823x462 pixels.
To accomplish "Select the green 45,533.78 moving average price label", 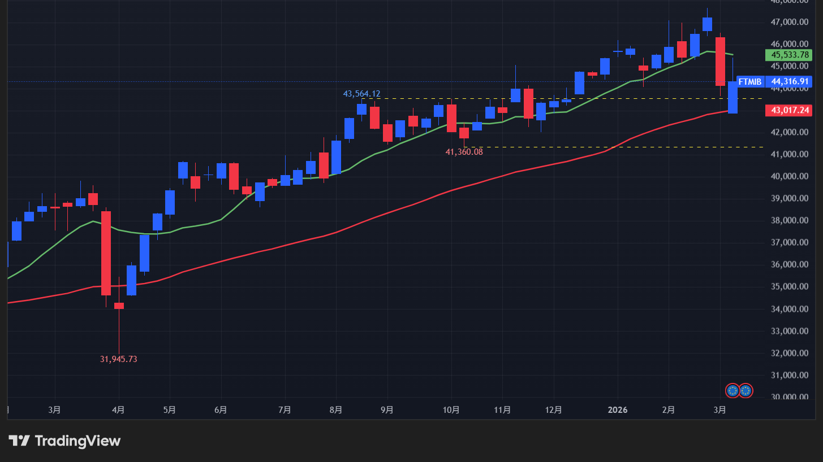I will (788, 55).
